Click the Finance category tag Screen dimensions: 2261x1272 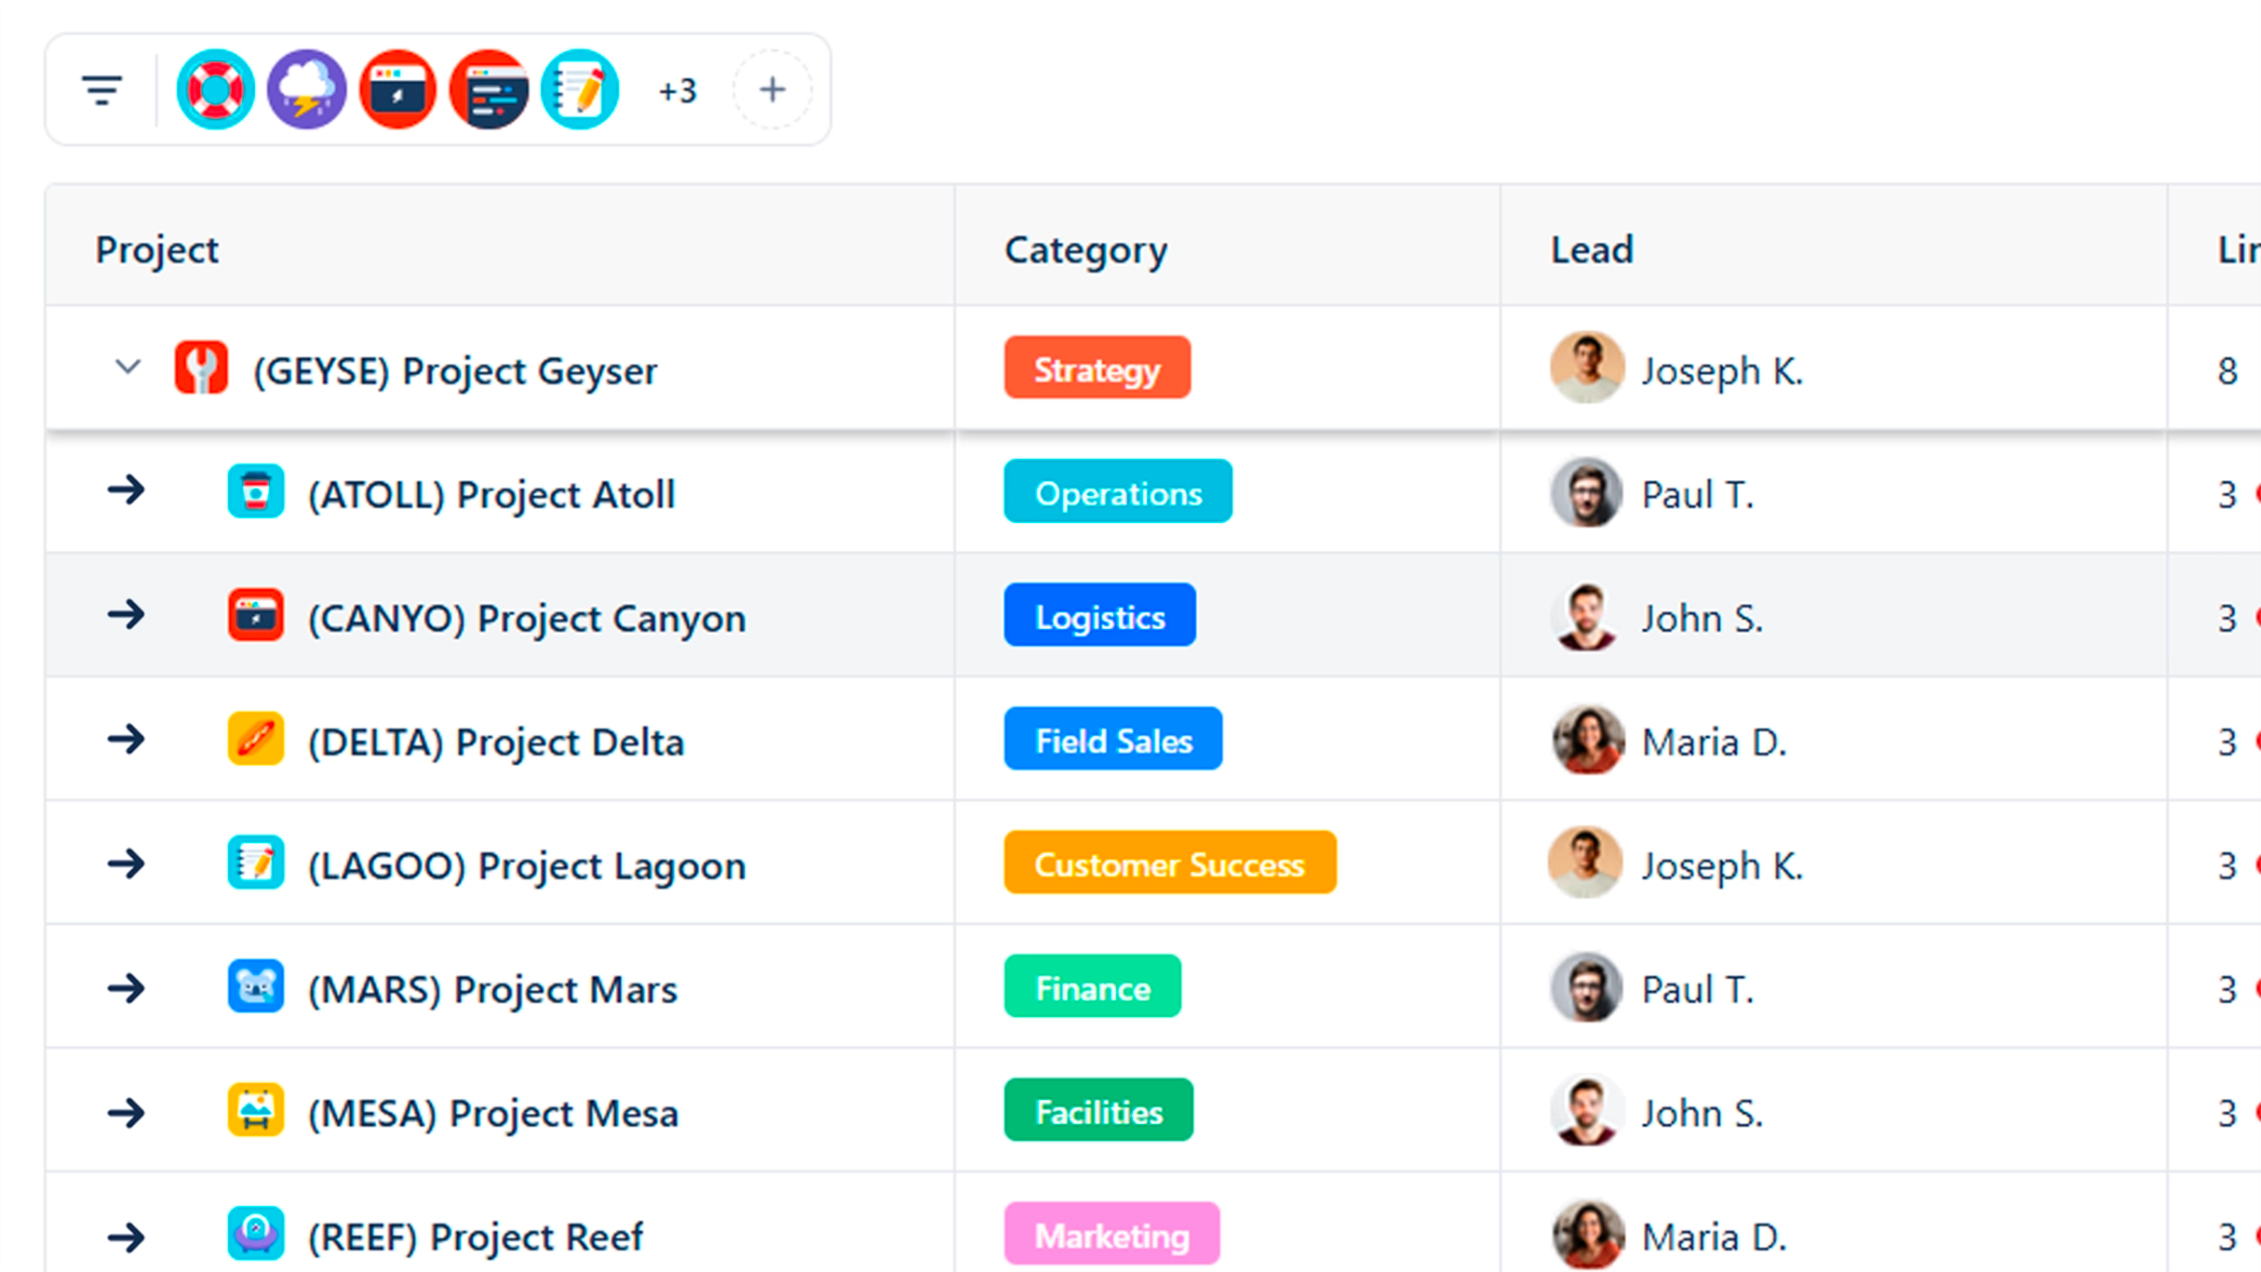[1092, 987]
